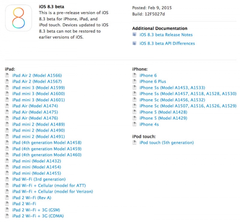
Task: Select the plain iPad 2 Wi-Fi link
Action: point(24,204)
